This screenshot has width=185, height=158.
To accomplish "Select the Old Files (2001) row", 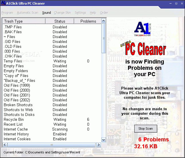I will (x=52, y=95).
